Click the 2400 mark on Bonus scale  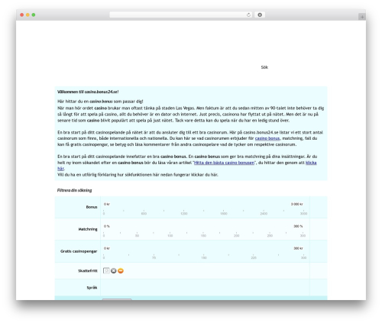pyautogui.click(x=264, y=214)
